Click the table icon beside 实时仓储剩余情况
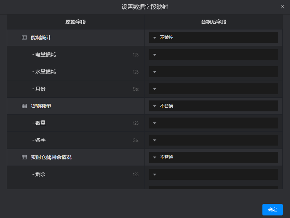 (24, 157)
